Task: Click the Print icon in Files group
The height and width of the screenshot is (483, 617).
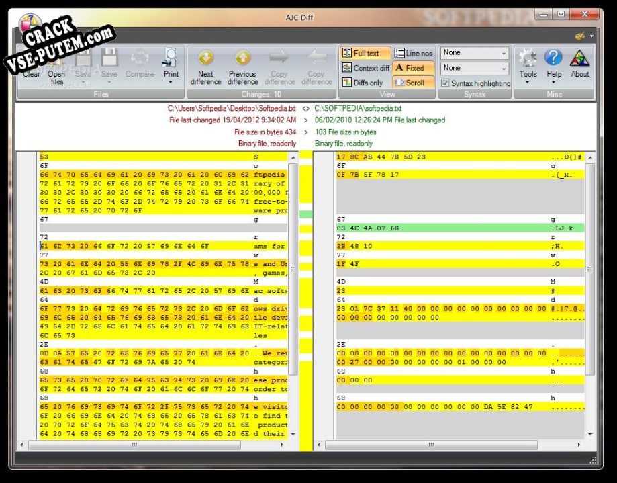Action: click(171, 59)
